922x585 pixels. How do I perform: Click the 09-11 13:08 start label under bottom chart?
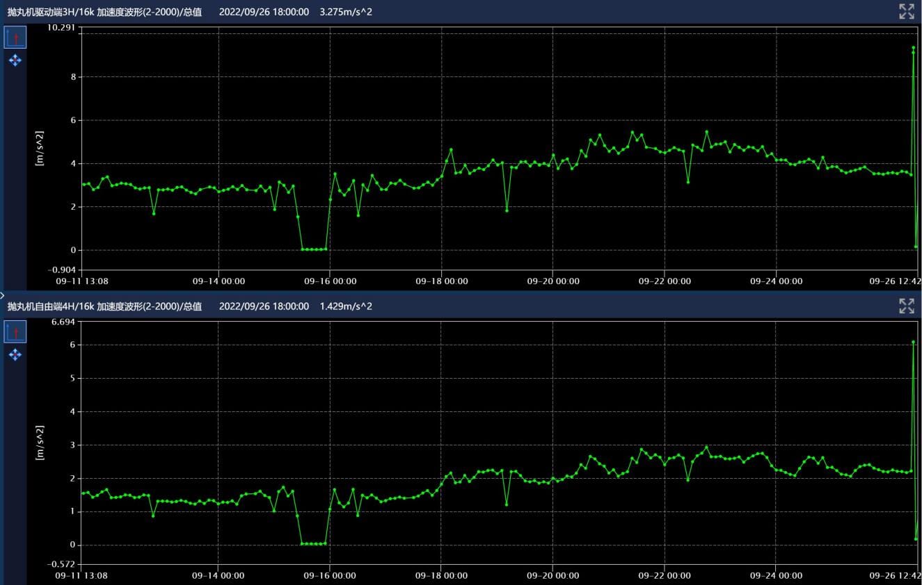pos(81,575)
